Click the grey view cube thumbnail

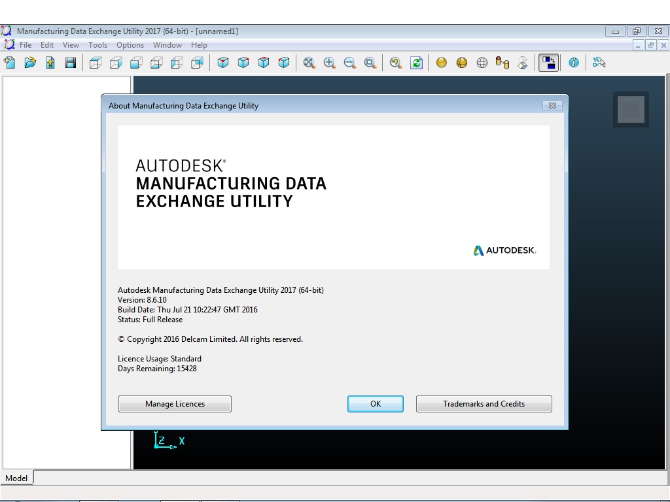coord(631,109)
